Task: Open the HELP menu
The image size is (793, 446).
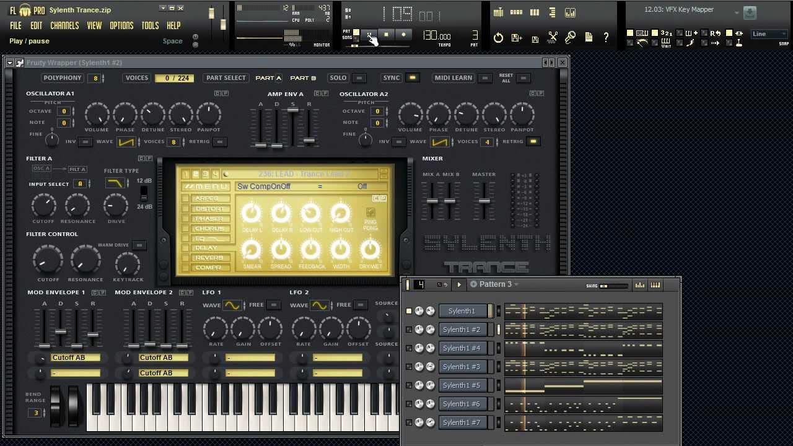Action: (173, 25)
